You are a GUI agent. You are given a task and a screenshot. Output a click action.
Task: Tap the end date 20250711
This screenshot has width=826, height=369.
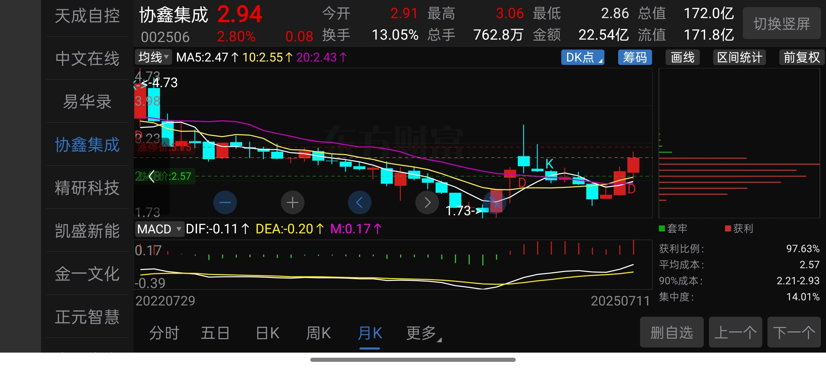(x=620, y=301)
